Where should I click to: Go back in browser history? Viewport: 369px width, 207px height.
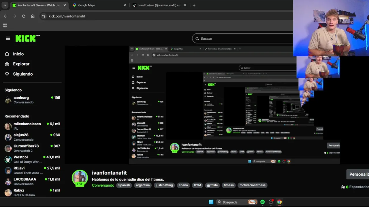[5, 16]
